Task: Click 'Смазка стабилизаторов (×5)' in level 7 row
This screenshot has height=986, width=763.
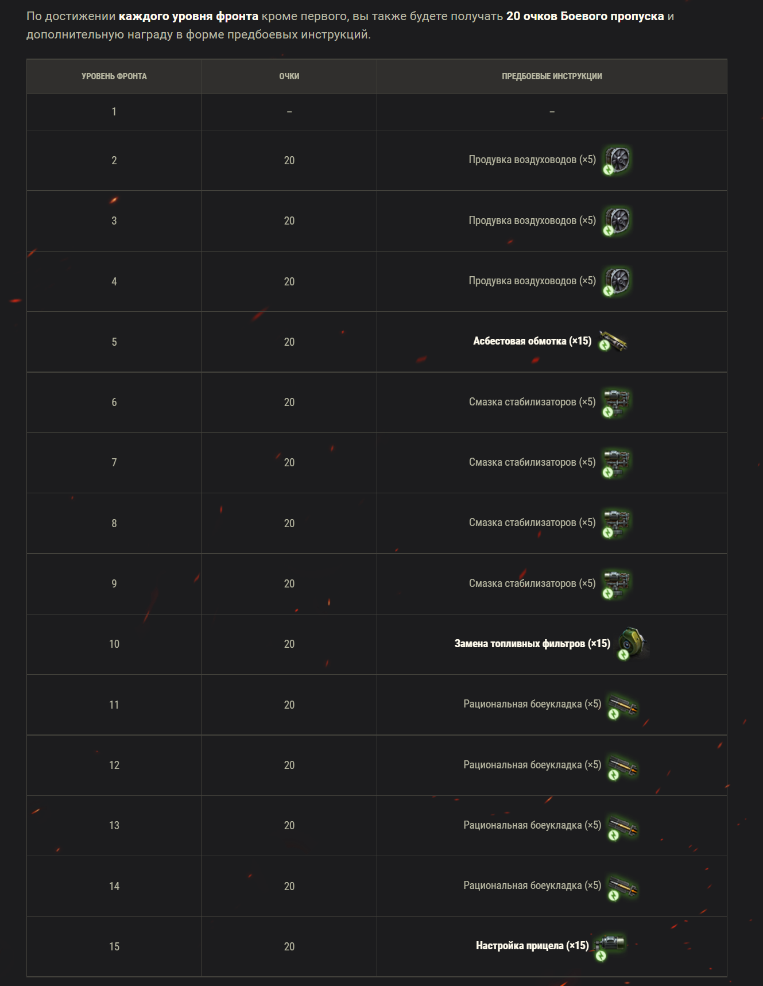Action: (532, 462)
